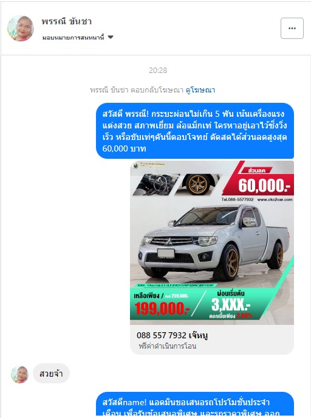The height and width of the screenshot is (418, 311).
Task: Follow the ดูโฆษณา view-ad link
Action: point(200,90)
